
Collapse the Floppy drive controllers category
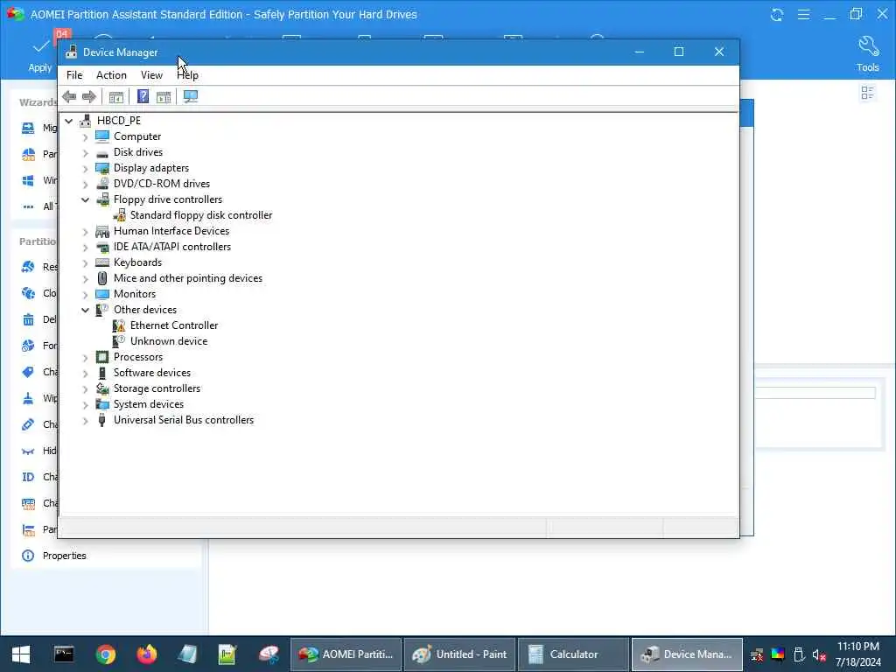85,200
